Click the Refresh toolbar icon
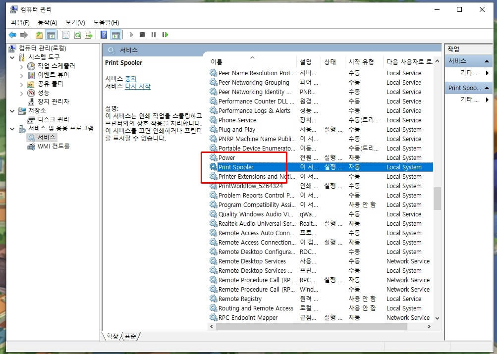Image resolution: width=497 pixels, height=354 pixels. click(77, 35)
